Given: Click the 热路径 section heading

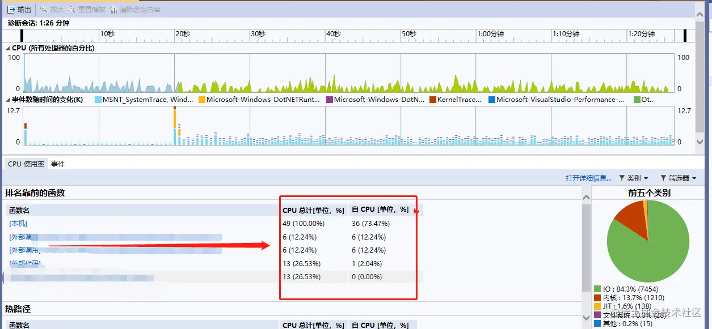Looking at the screenshot, I should (x=18, y=309).
